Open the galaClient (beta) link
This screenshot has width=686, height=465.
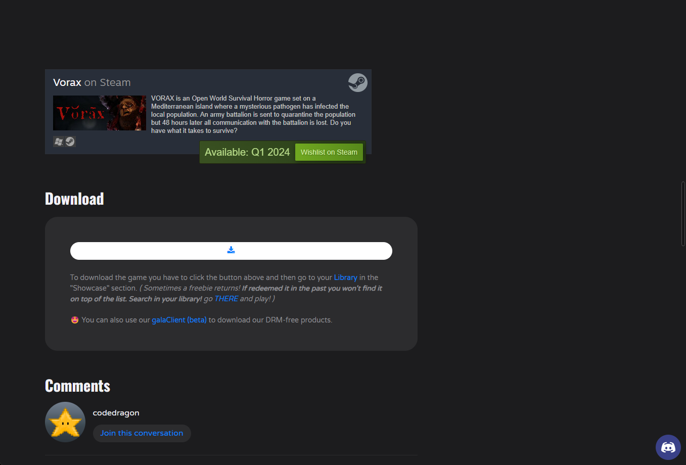click(179, 320)
